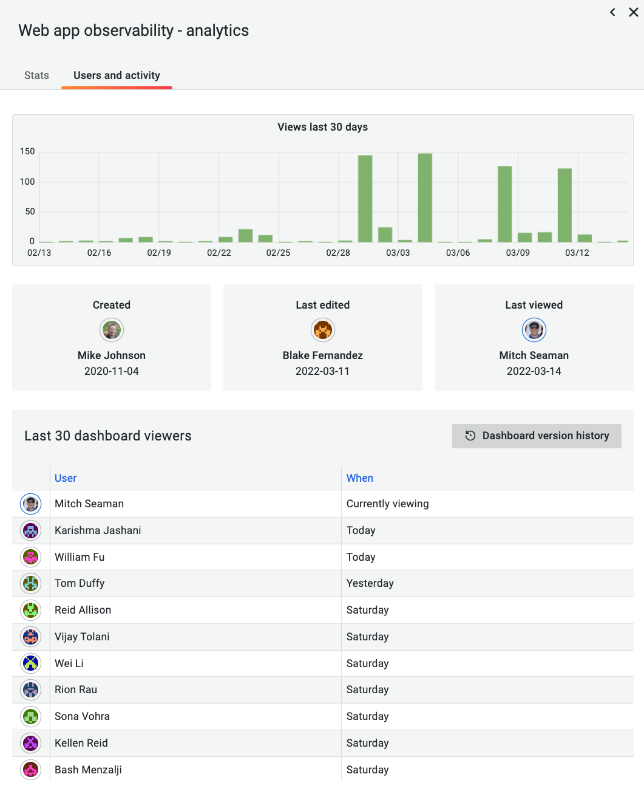
Task: Click the history clock icon on button
Action: click(470, 436)
